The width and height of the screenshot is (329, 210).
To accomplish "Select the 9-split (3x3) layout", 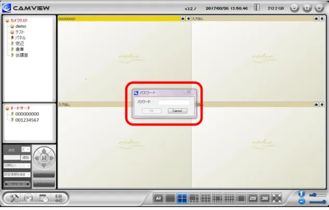I will [x=206, y=198].
